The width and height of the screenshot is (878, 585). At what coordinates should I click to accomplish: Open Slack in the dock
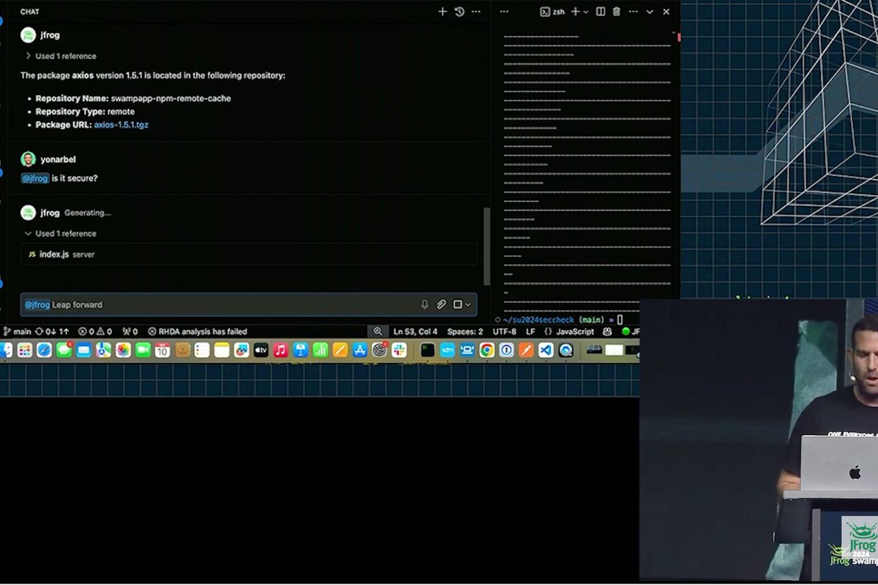pyautogui.click(x=399, y=350)
